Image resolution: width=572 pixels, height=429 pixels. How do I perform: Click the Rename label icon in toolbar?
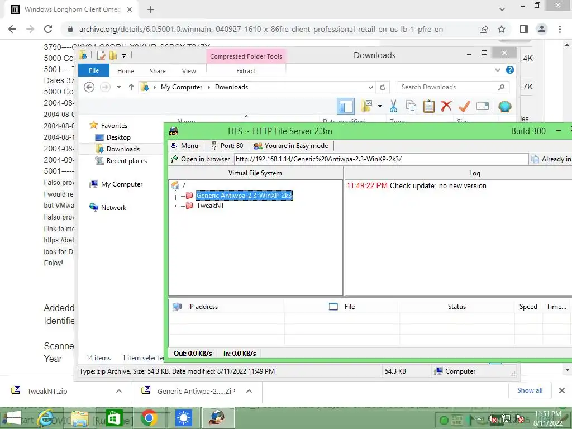[482, 106]
